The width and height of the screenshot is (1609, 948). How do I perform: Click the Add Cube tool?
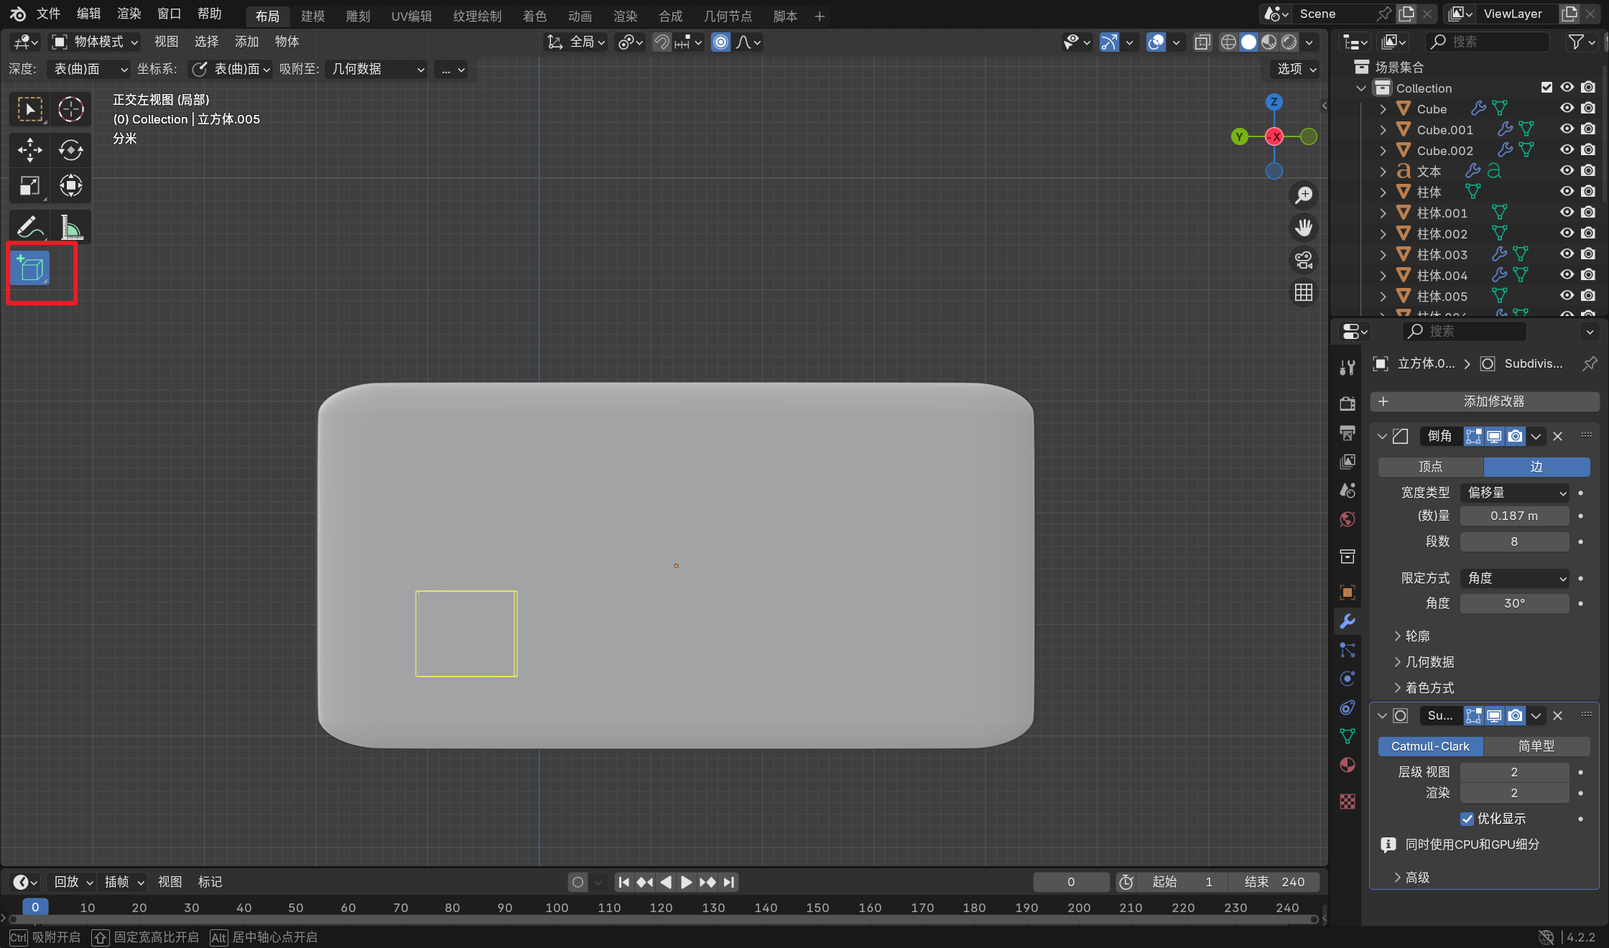click(30, 269)
